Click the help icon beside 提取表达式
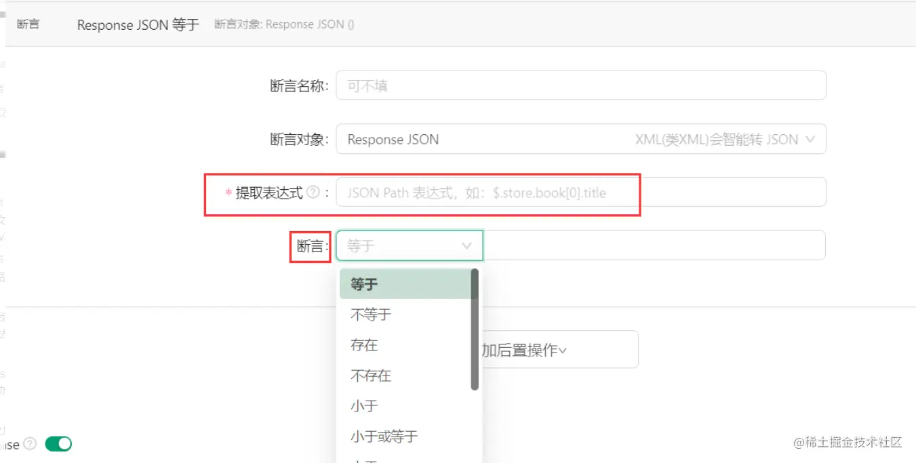Screen dimensions: 916x463 tap(313, 193)
